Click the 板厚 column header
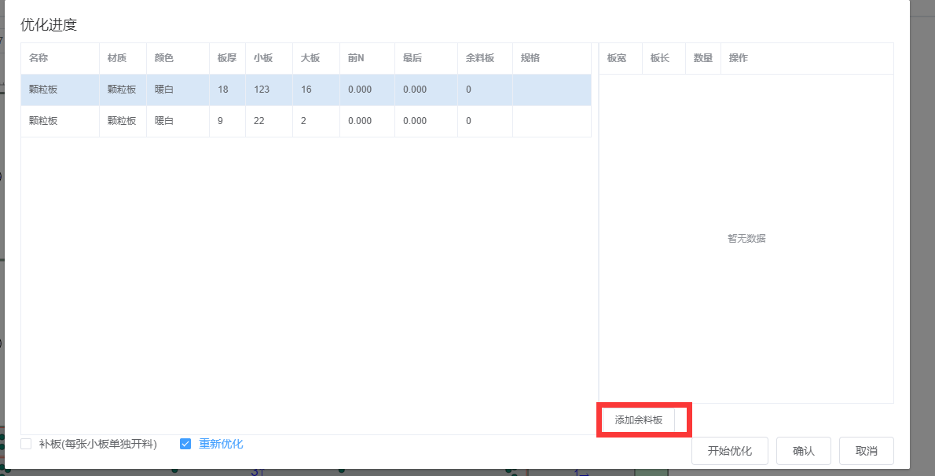This screenshot has width=935, height=476. (227, 58)
